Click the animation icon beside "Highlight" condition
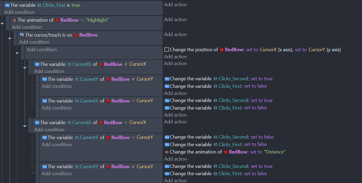 click(x=14, y=20)
